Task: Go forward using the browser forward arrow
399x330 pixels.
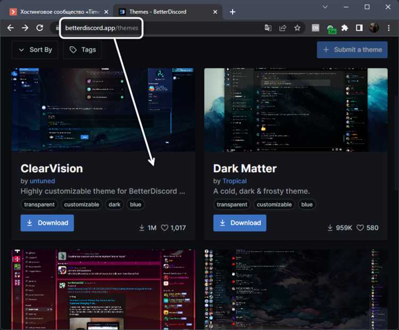Action: [25, 28]
